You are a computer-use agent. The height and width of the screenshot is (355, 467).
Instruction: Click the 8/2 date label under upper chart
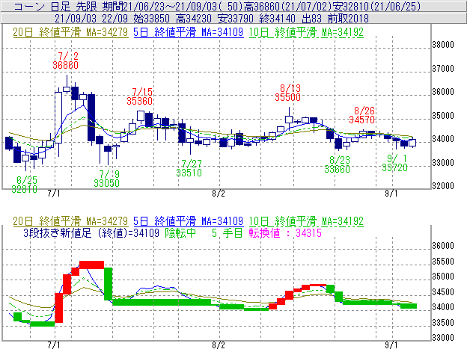pos(219,194)
